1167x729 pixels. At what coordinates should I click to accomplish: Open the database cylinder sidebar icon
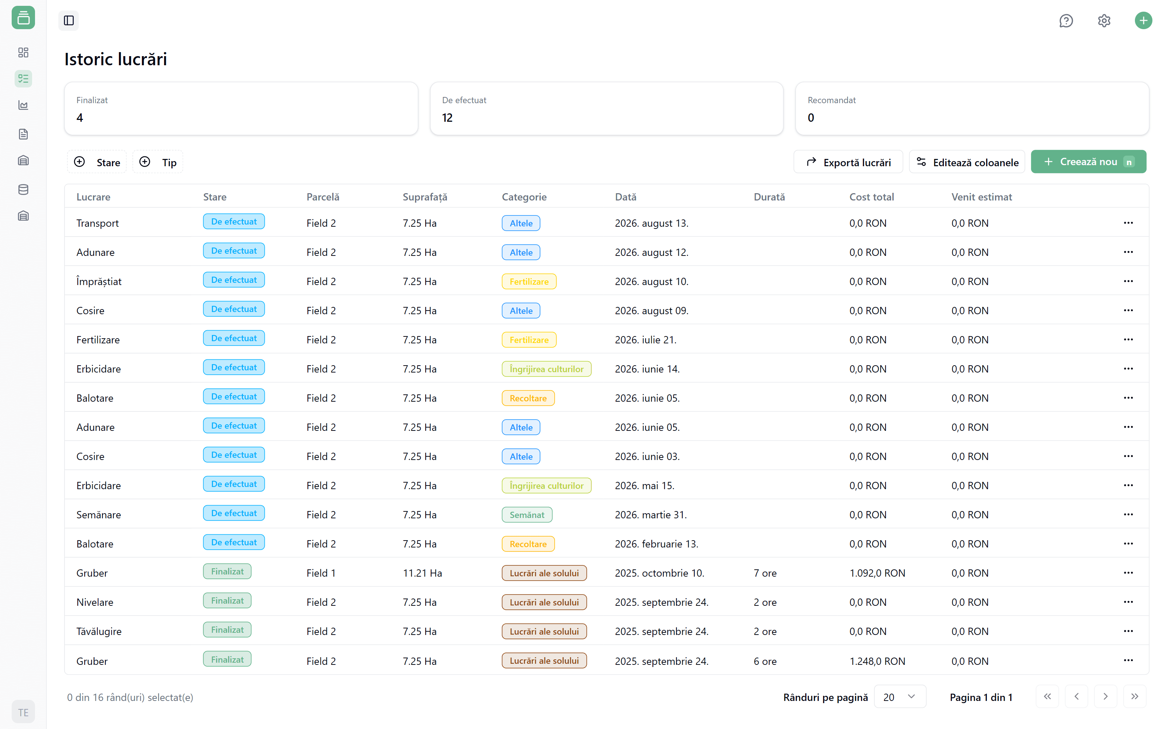coord(23,190)
